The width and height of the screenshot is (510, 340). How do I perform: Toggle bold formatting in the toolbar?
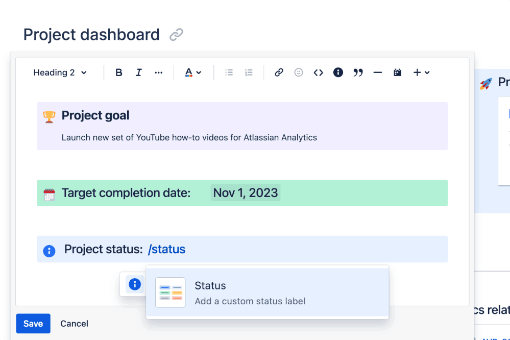pos(118,72)
